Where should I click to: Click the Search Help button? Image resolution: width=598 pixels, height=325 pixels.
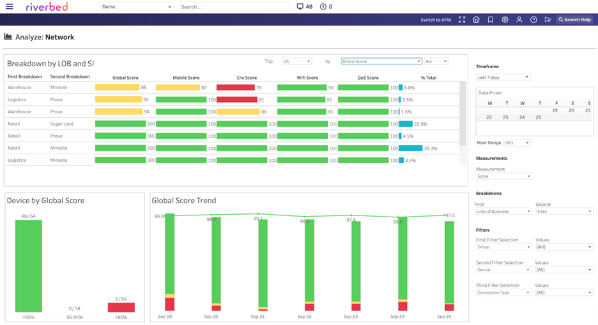[574, 20]
